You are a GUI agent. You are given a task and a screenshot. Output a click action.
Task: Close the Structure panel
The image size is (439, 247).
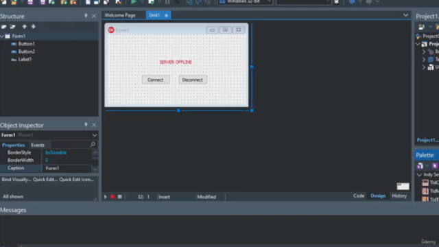coord(94,16)
